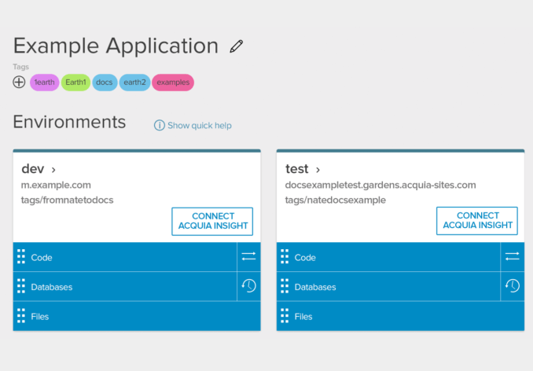Image resolution: width=533 pixels, height=371 pixels.
Task: Click the dev Databases restore clock icon
Action: 248,286
